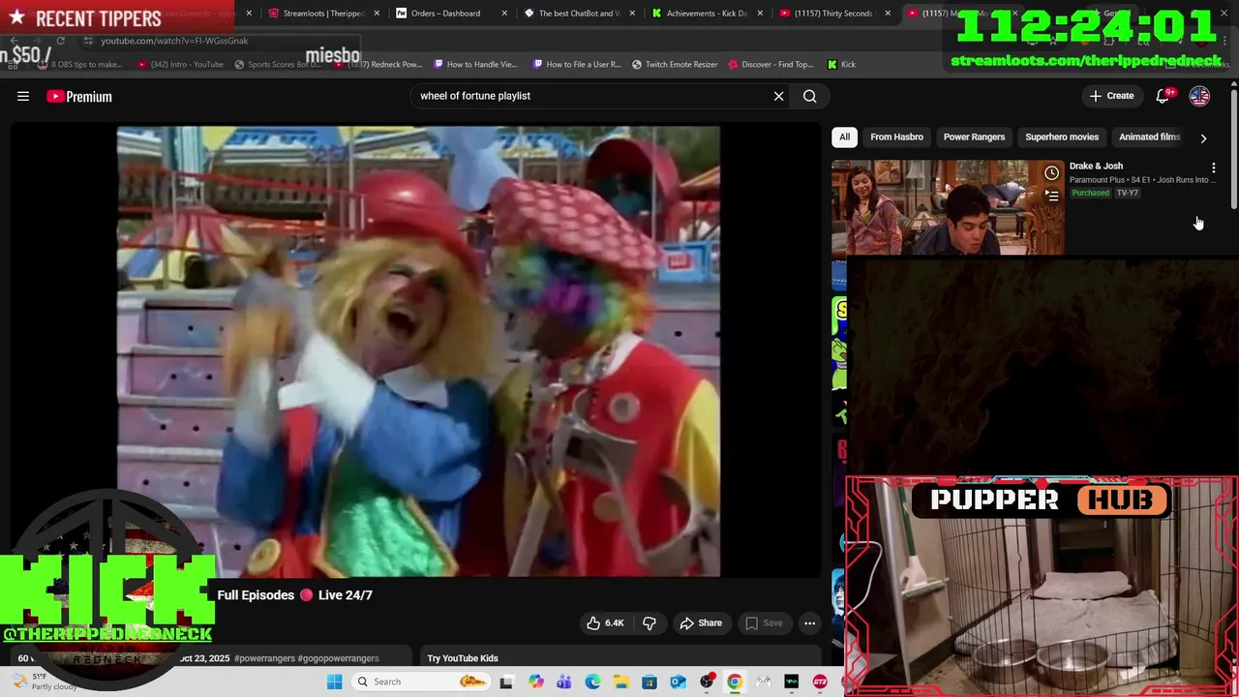Viewport: 1239px width, 697px height.
Task: Reload the page in Chrome
Action: click(x=60, y=41)
